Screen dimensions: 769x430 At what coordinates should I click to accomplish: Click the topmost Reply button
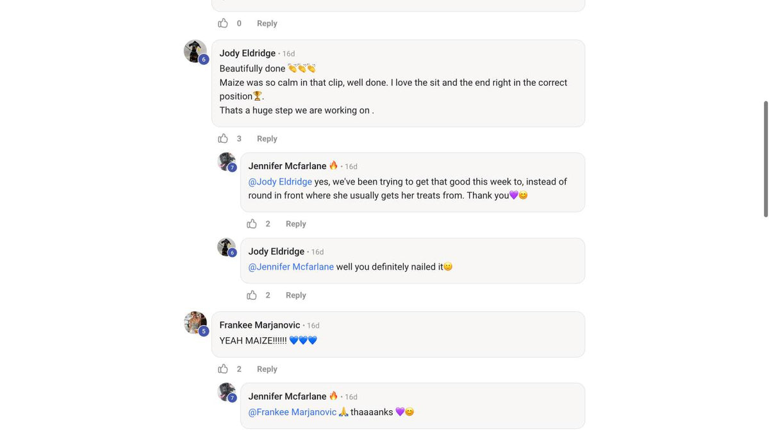[267, 23]
